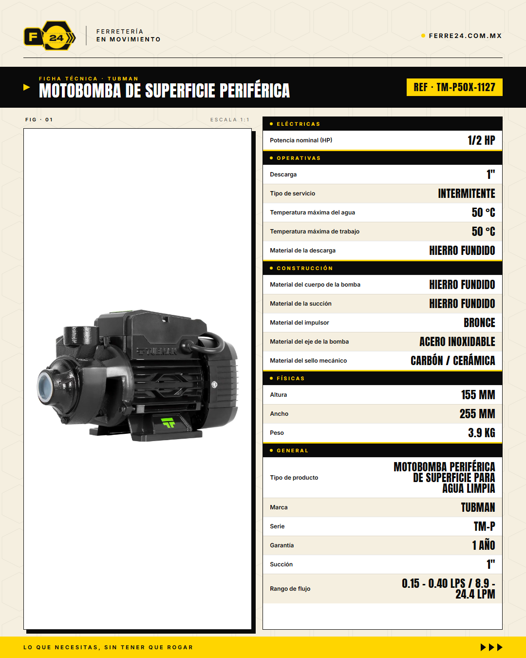Select the 1/2 HP power value
Viewport: 526px width, 658px height.
tap(481, 140)
